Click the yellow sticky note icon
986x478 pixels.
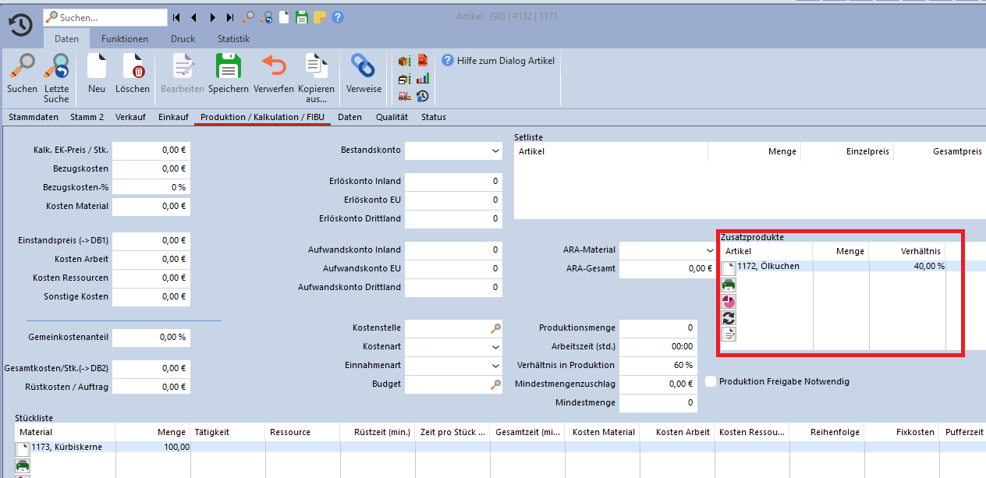click(x=320, y=17)
